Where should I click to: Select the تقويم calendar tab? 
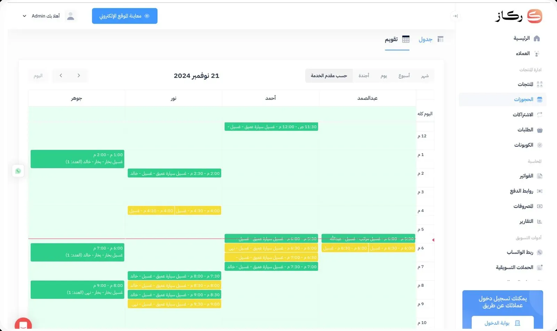397,39
